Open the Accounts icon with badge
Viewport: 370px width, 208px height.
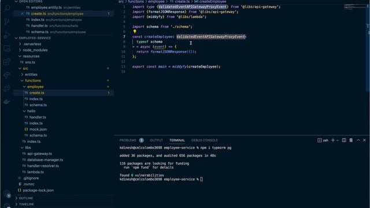pos(8,194)
